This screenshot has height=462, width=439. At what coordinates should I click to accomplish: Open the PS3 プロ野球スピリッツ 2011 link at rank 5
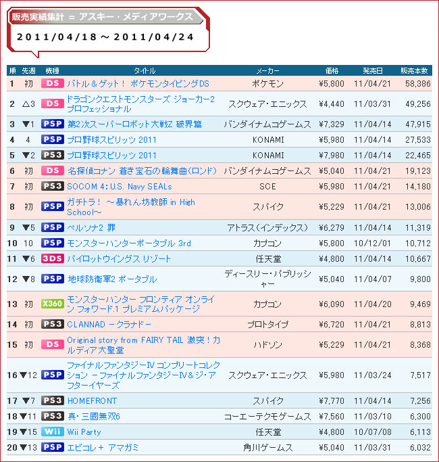112,156
